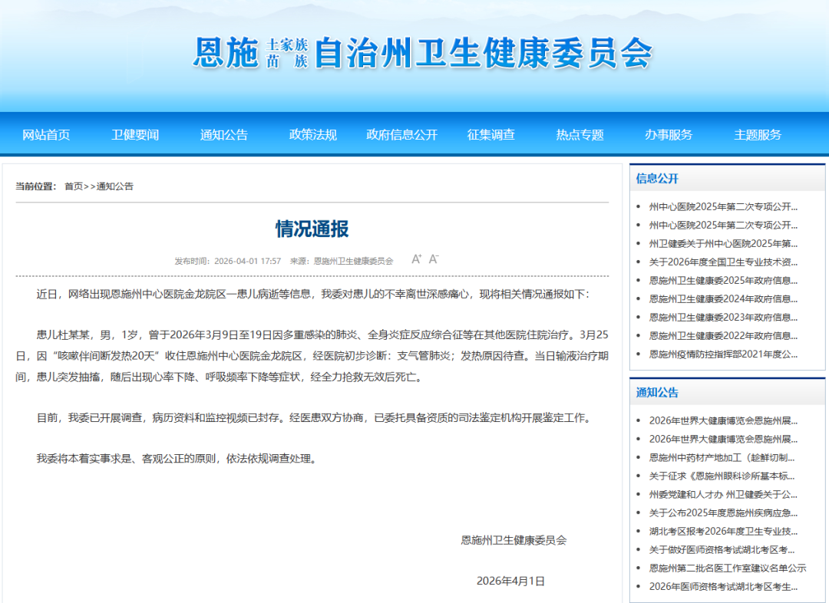Select 通知公告 in the navigation bar
The image size is (829, 603).
click(224, 135)
